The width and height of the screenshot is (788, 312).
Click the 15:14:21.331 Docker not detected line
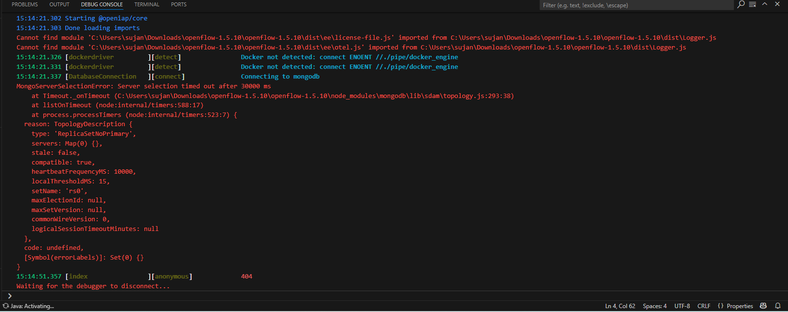pyautogui.click(x=237, y=67)
